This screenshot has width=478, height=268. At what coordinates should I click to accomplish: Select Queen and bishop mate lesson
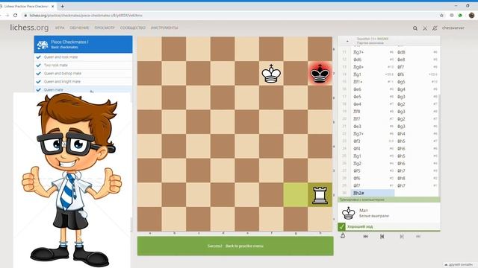pyautogui.click(x=83, y=73)
